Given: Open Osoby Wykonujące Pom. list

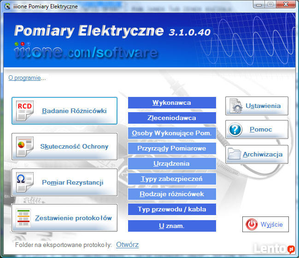Looking at the screenshot, I should pos(172,133).
